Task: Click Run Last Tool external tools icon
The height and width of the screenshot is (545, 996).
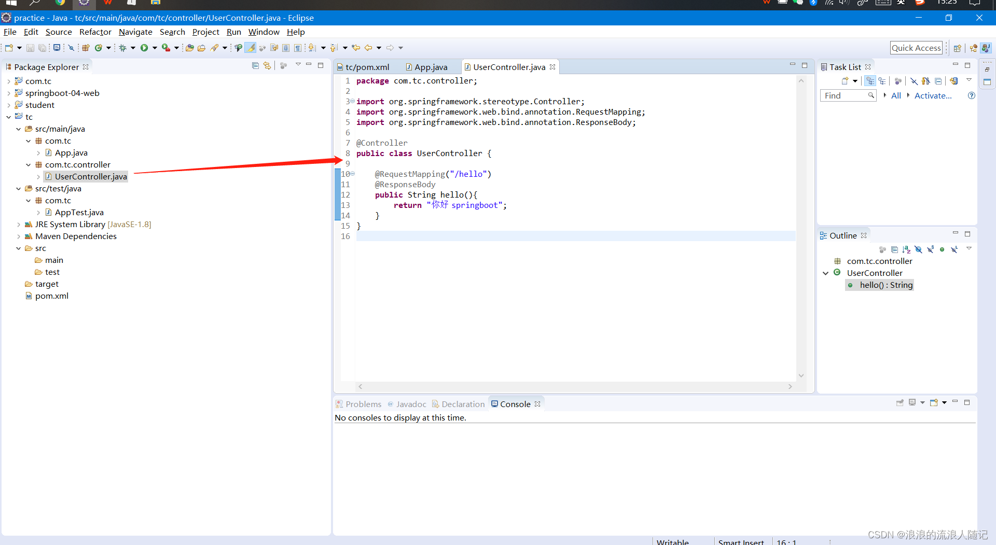Action: [166, 48]
